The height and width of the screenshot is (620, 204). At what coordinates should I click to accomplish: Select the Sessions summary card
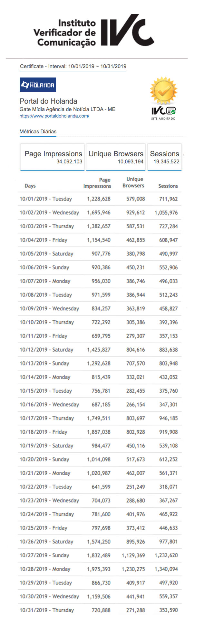[165, 157]
